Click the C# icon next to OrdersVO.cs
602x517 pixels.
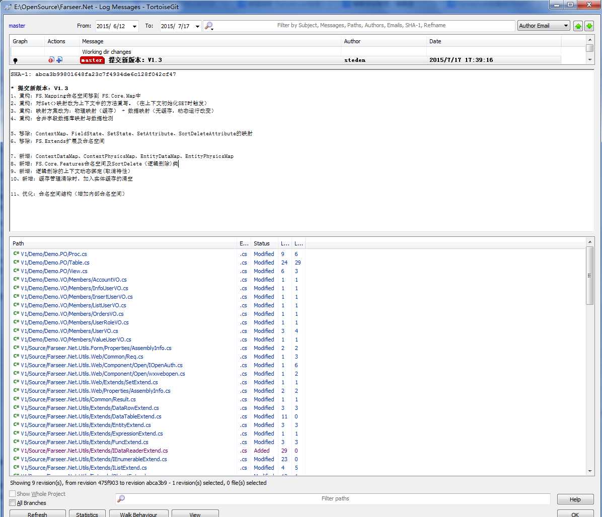tap(16, 313)
